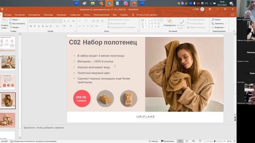Viewport: 255px width, 143px height.
Task: Click the increase list level icon
Action: tap(98, 21)
